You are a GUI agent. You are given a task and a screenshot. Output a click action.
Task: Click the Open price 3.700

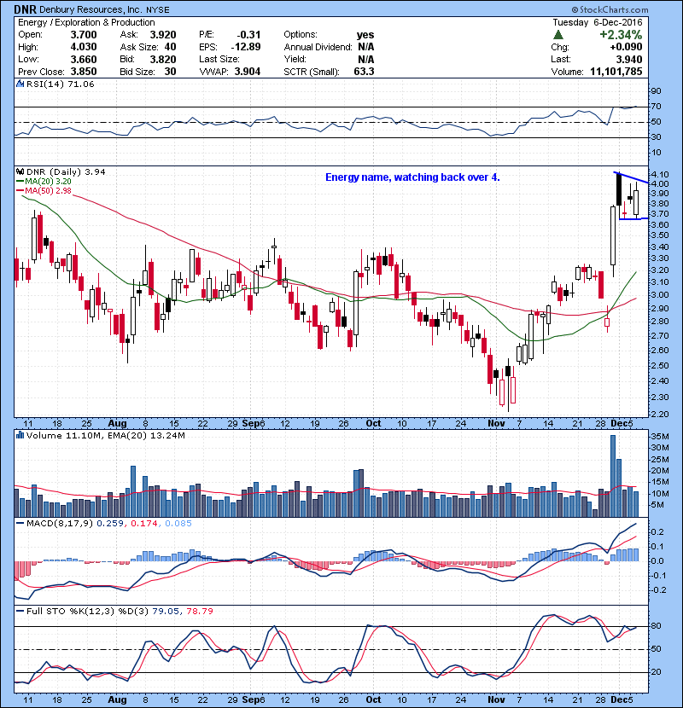(x=84, y=35)
